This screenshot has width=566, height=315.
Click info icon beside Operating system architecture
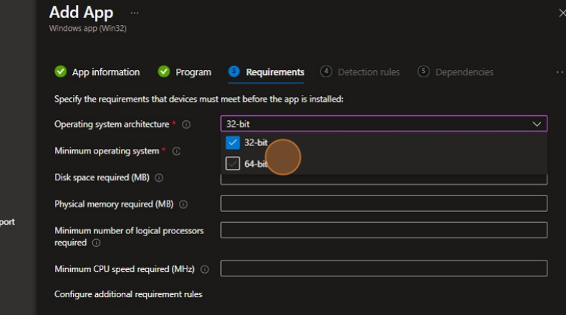[x=186, y=125]
